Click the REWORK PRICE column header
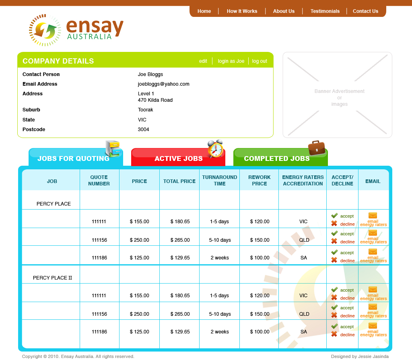412x362 pixels. point(260,181)
